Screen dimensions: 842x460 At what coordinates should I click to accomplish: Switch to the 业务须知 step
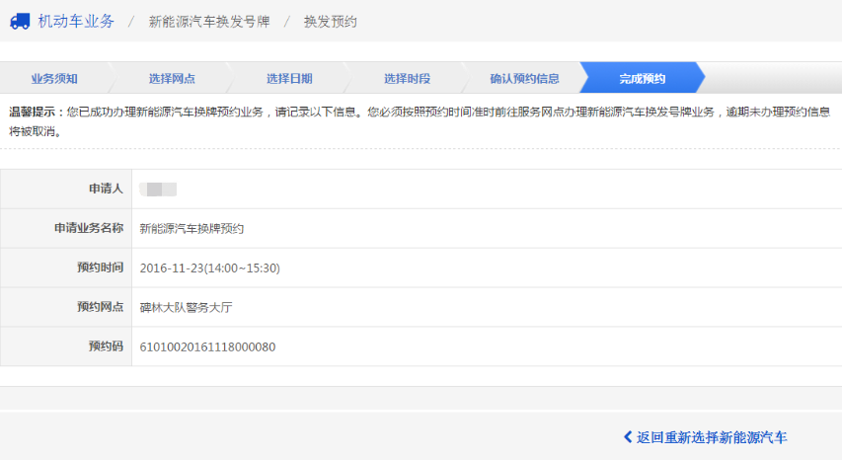coord(54,78)
